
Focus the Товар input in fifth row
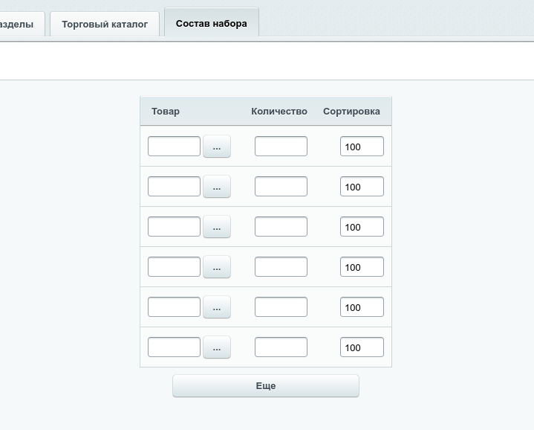coord(174,307)
